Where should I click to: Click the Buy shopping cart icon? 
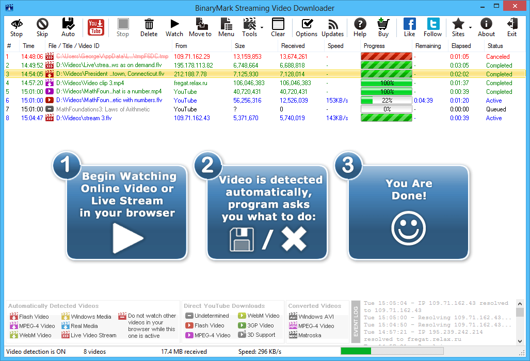point(383,24)
